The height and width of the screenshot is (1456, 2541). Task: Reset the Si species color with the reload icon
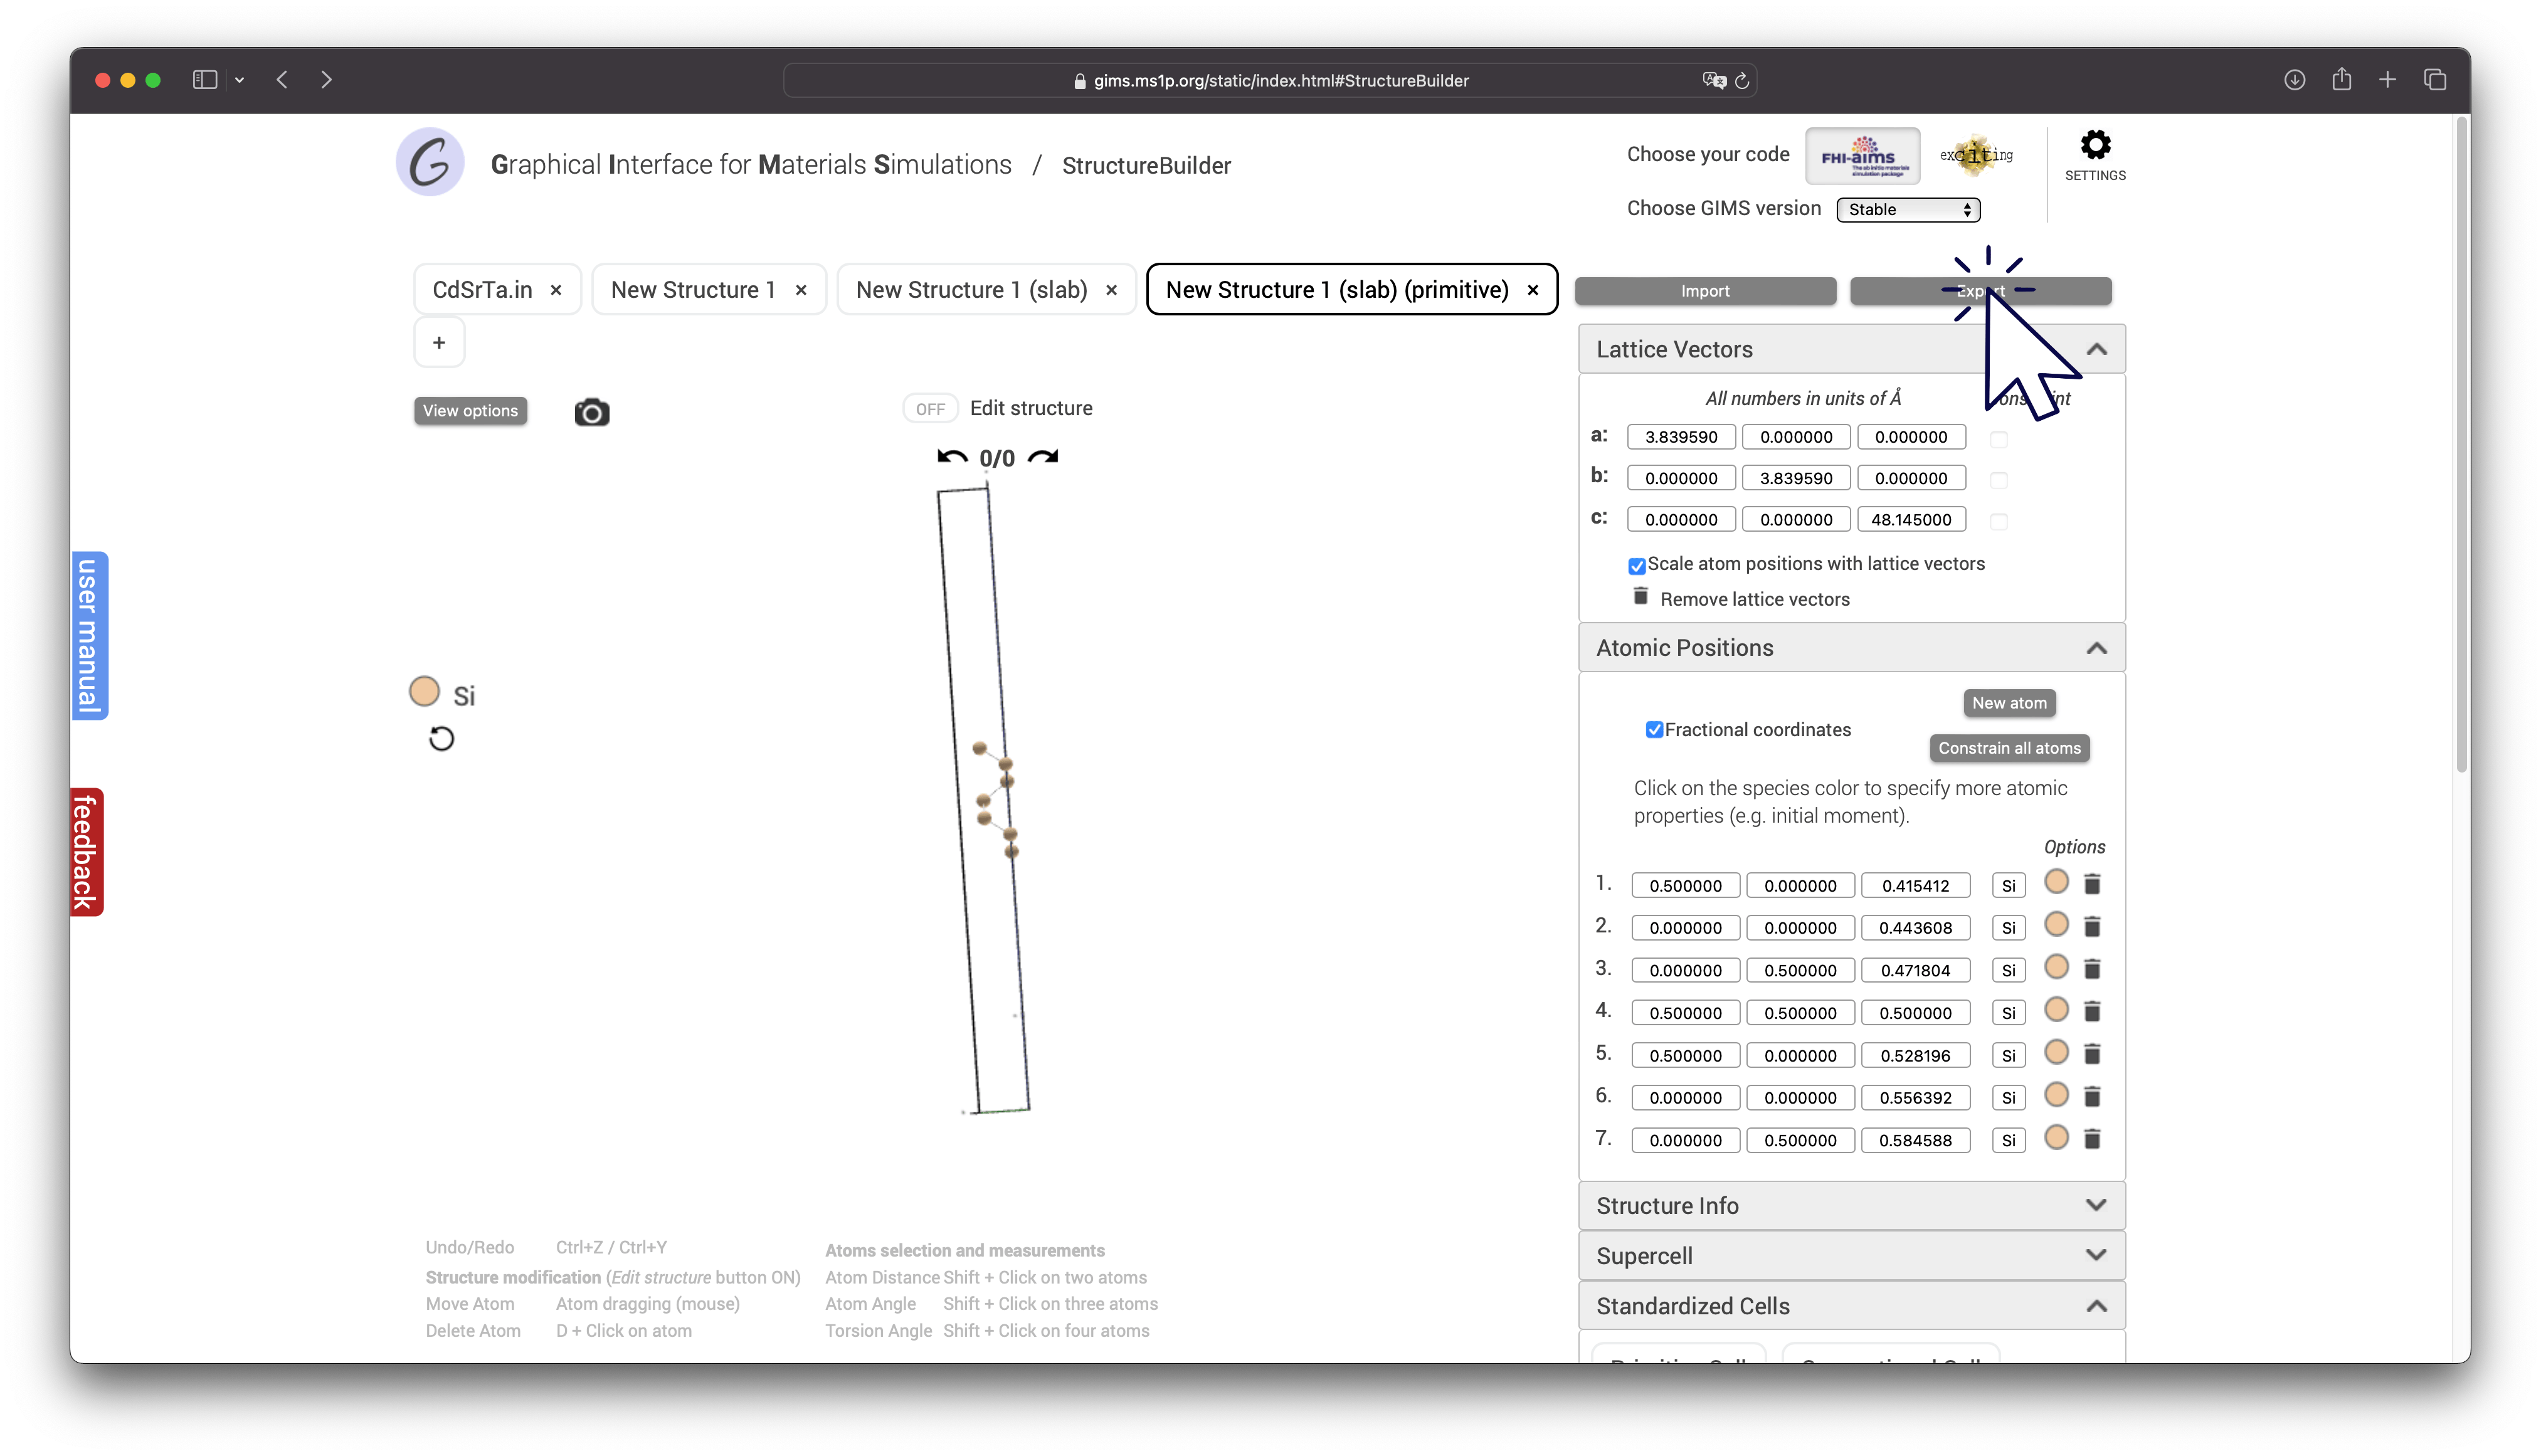click(x=441, y=739)
